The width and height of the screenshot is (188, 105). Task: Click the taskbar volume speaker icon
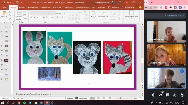click(x=167, y=103)
